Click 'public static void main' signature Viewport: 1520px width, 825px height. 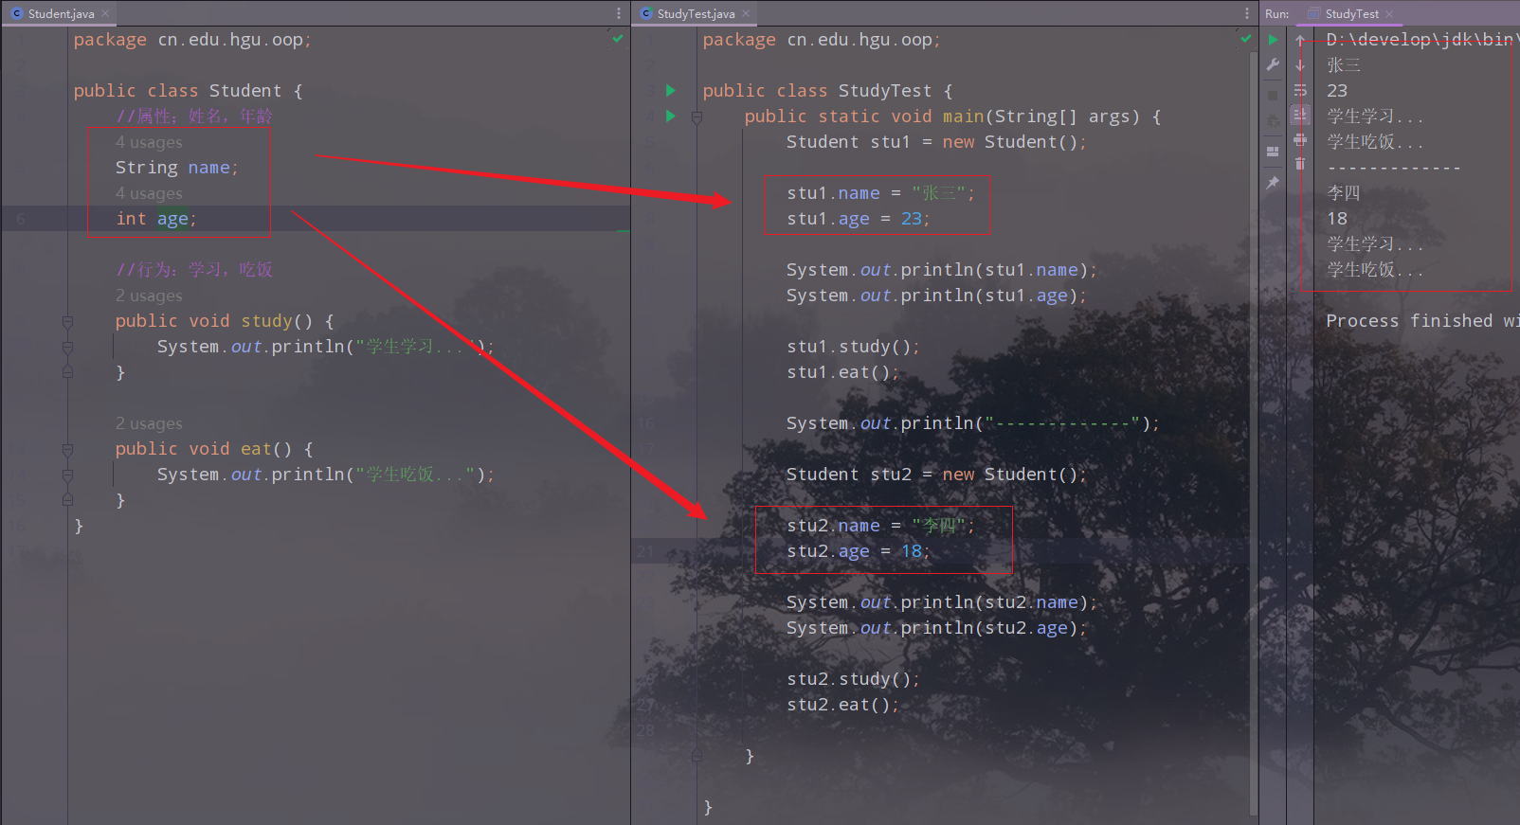[952, 117]
